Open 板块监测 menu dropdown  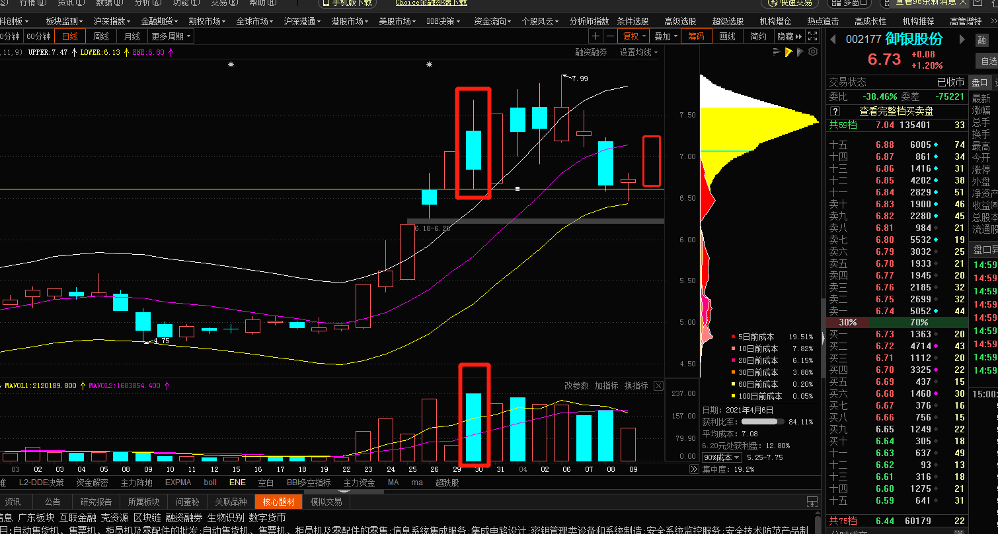coord(64,21)
